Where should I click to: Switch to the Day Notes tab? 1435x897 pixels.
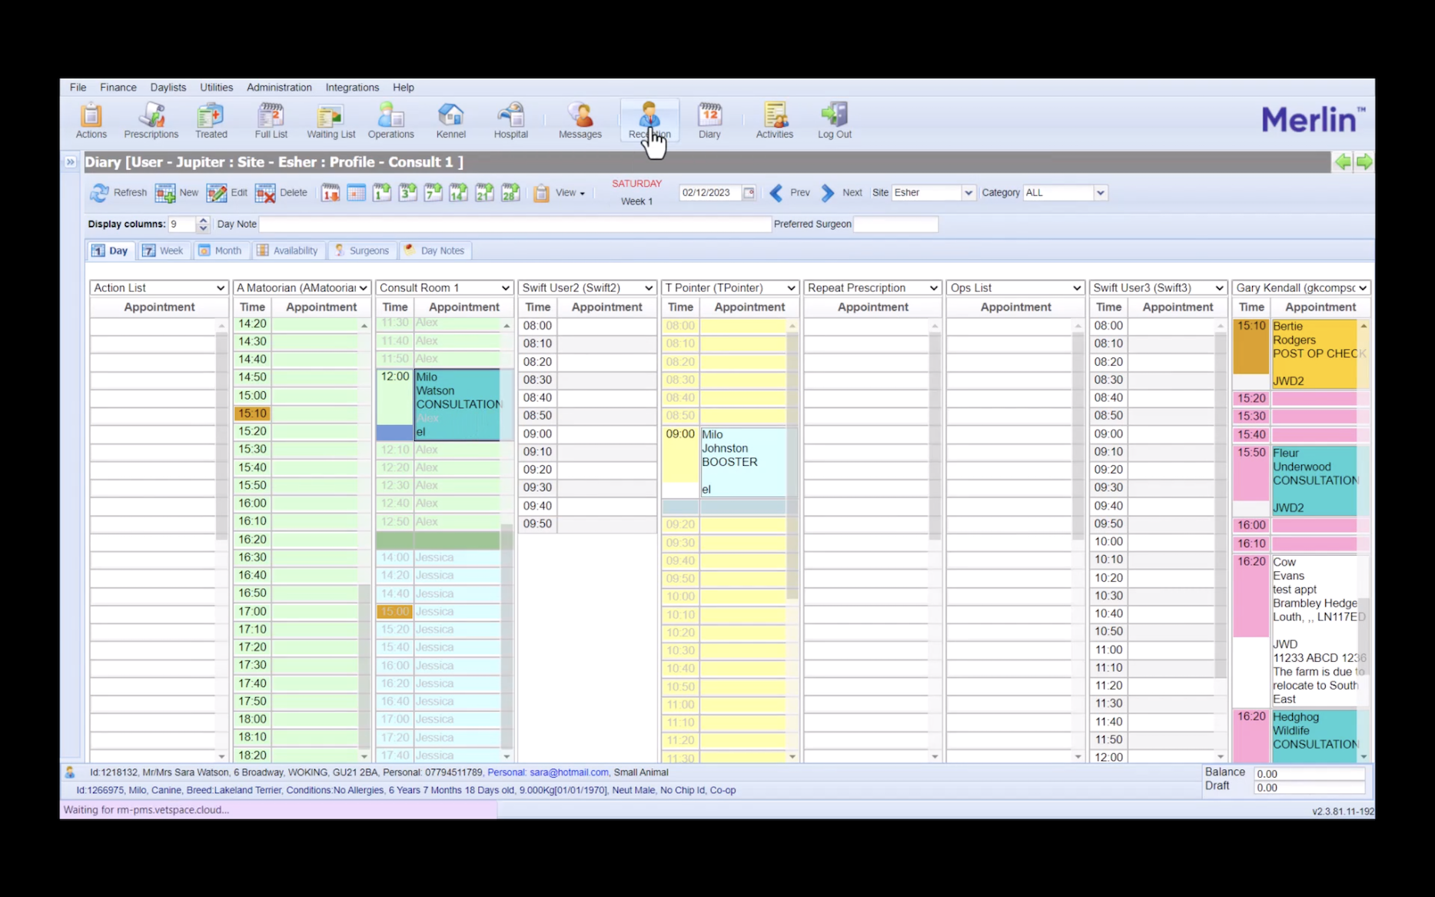(x=435, y=251)
